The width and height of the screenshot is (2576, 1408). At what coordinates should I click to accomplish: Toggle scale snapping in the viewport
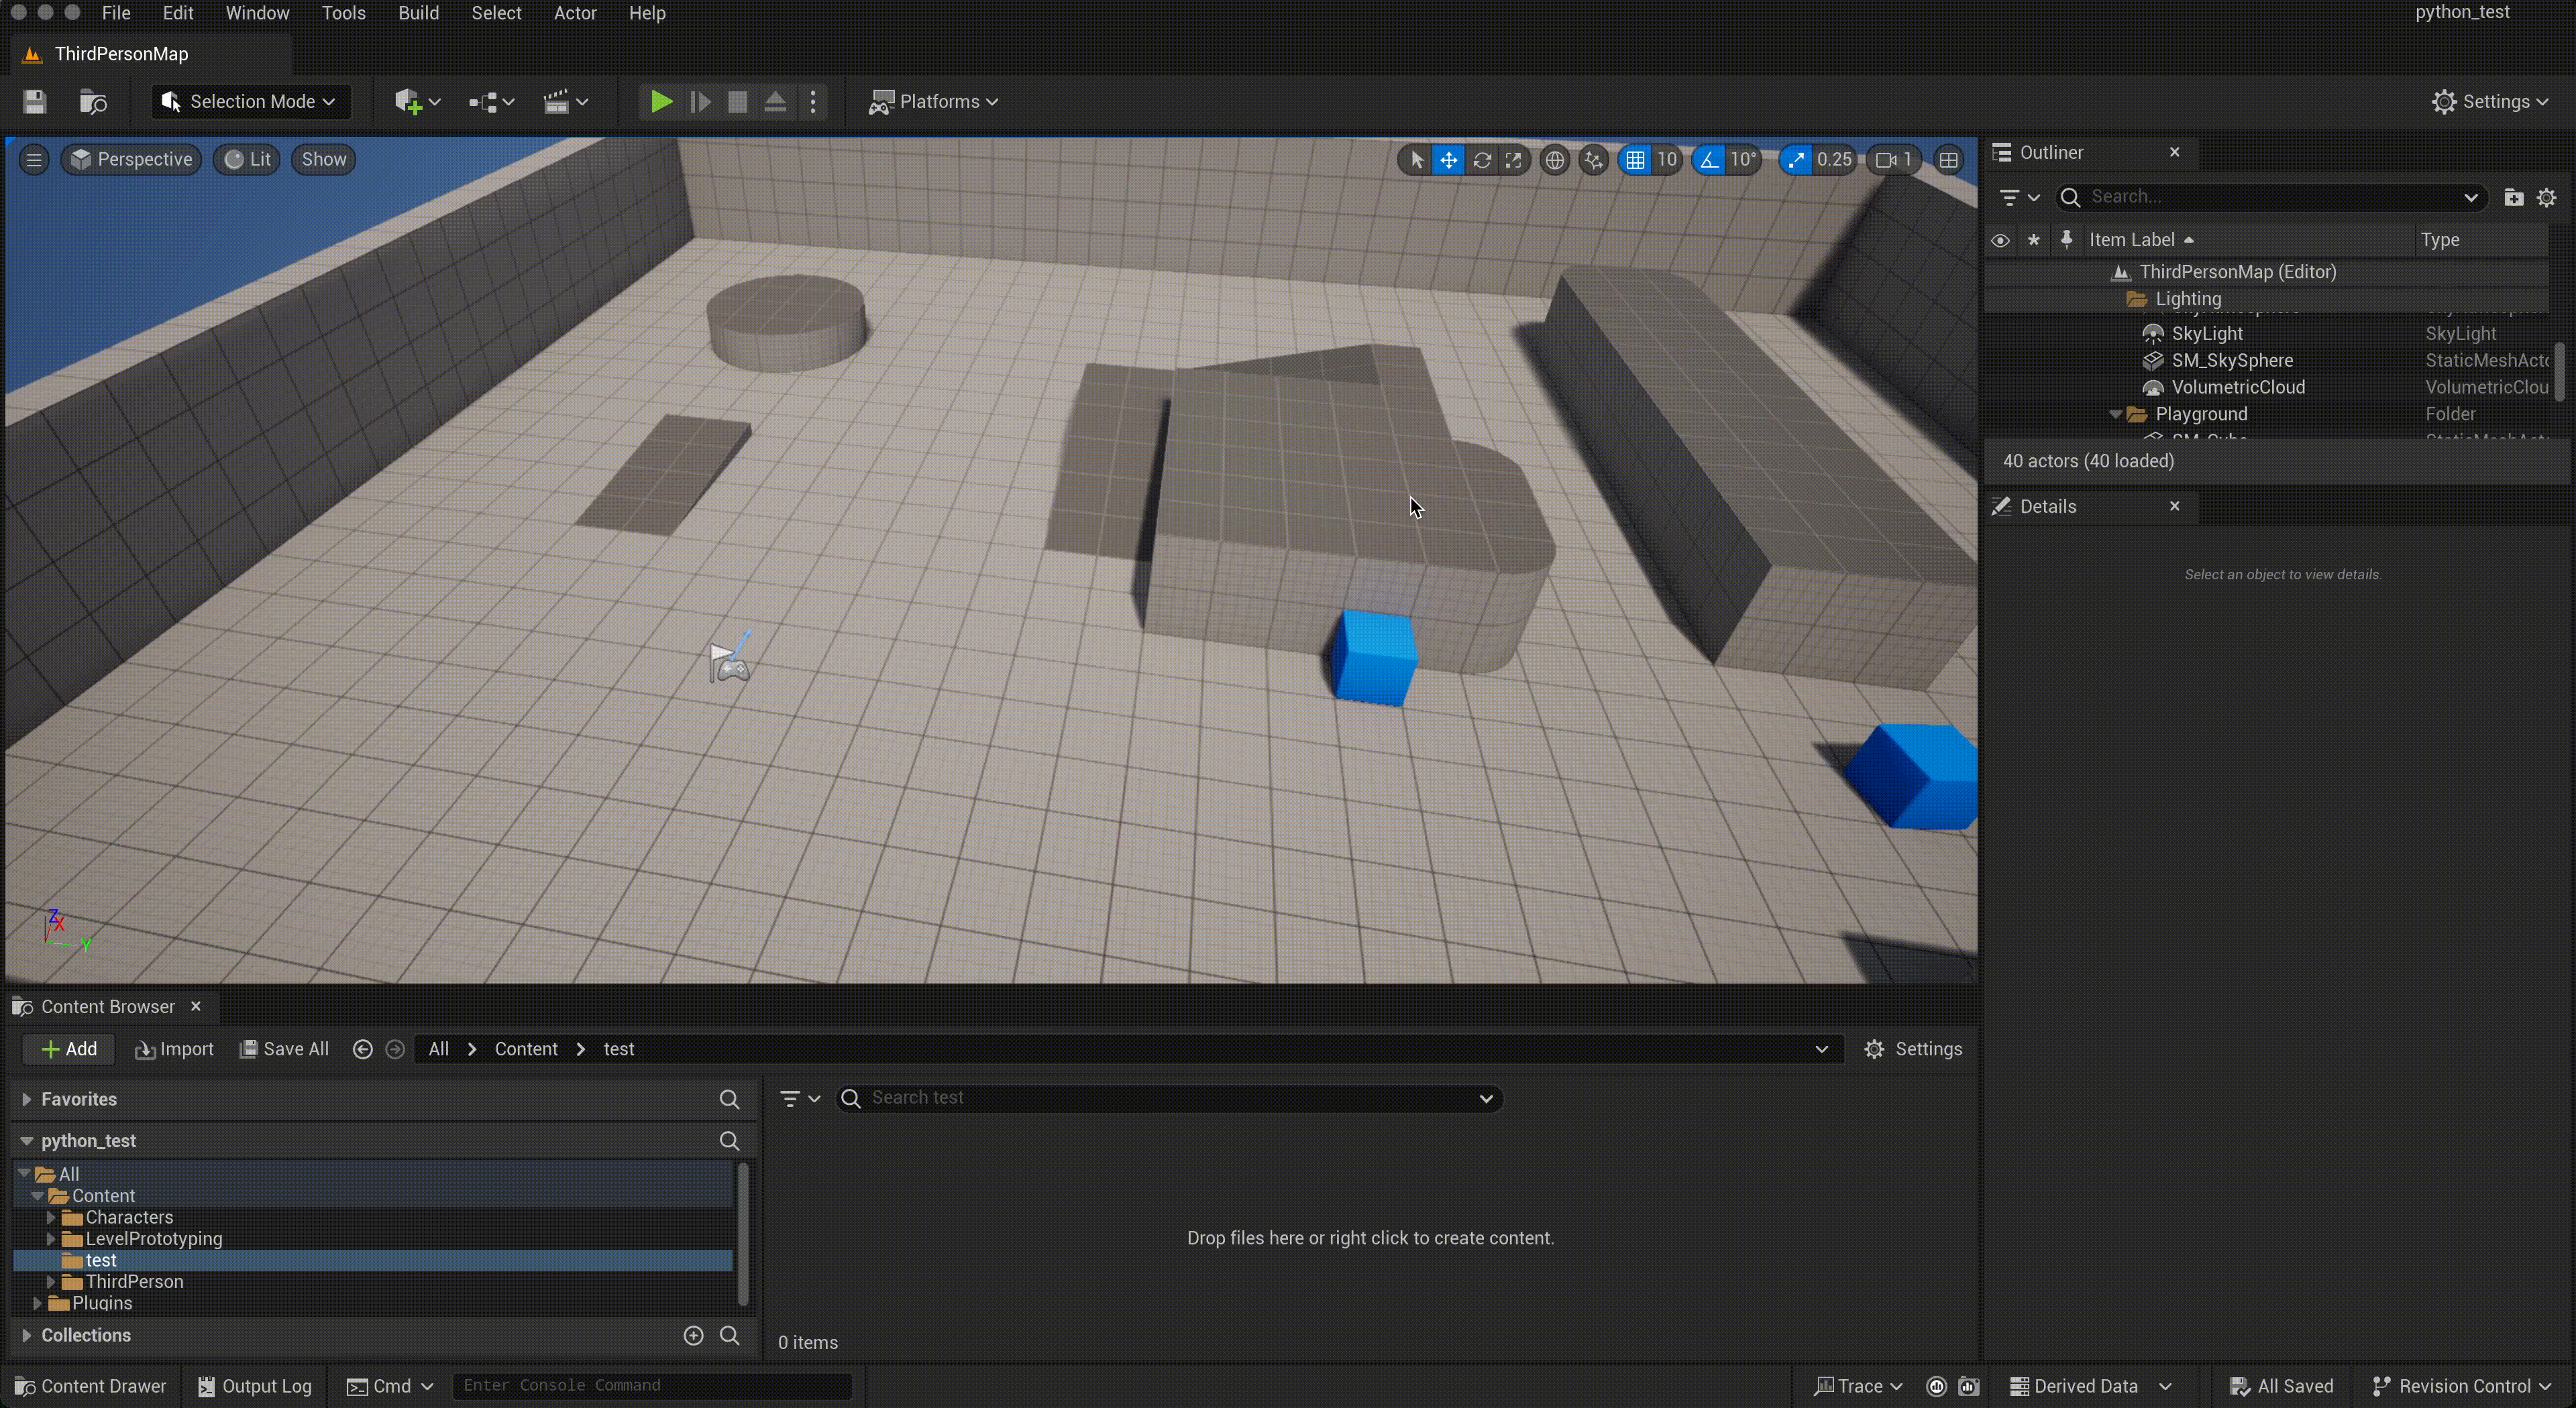pyautogui.click(x=1796, y=160)
